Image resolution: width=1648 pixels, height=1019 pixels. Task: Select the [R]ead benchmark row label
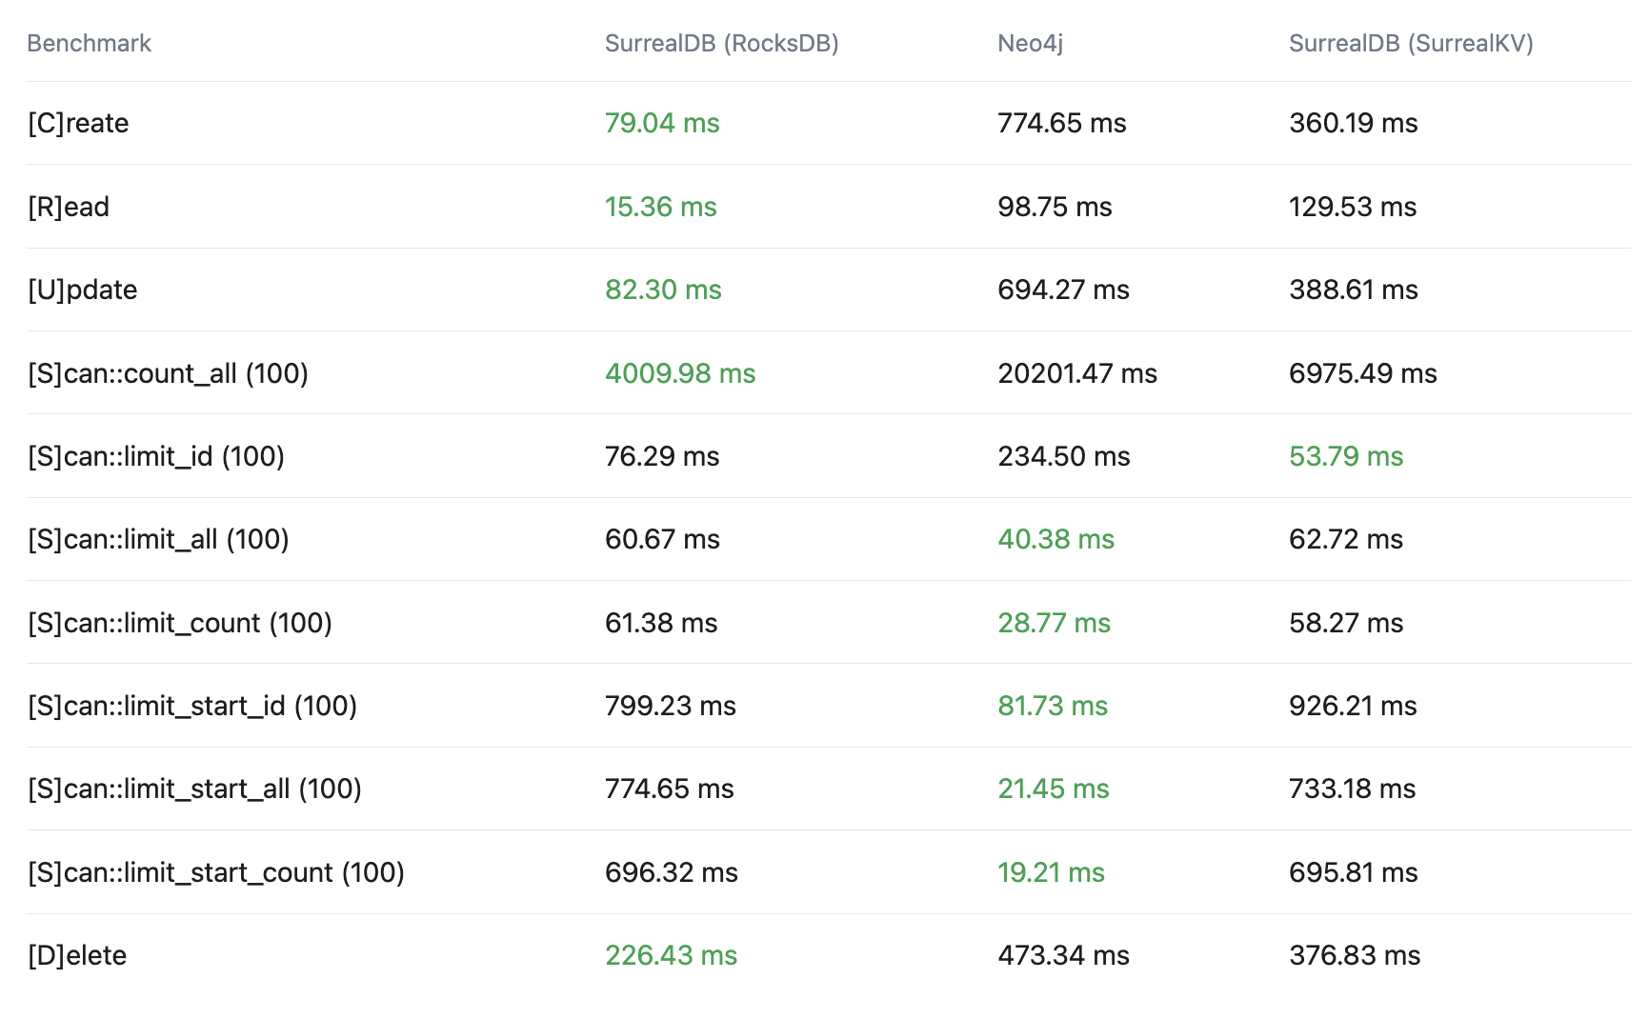[69, 207]
